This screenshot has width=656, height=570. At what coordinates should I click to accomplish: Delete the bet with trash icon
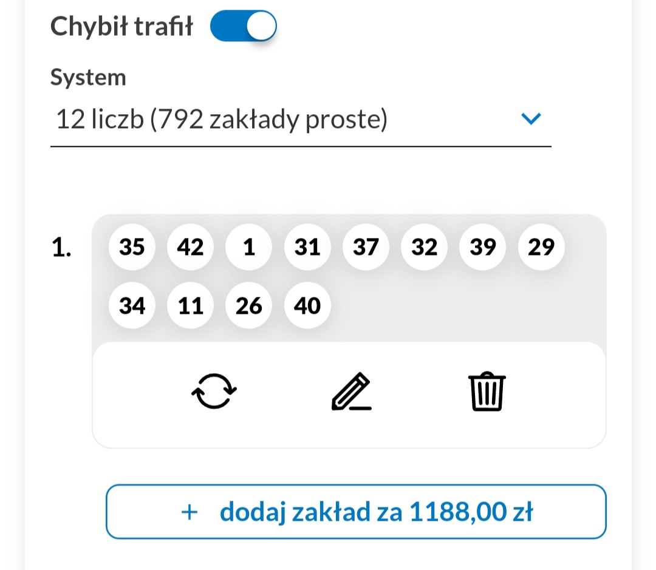(487, 393)
